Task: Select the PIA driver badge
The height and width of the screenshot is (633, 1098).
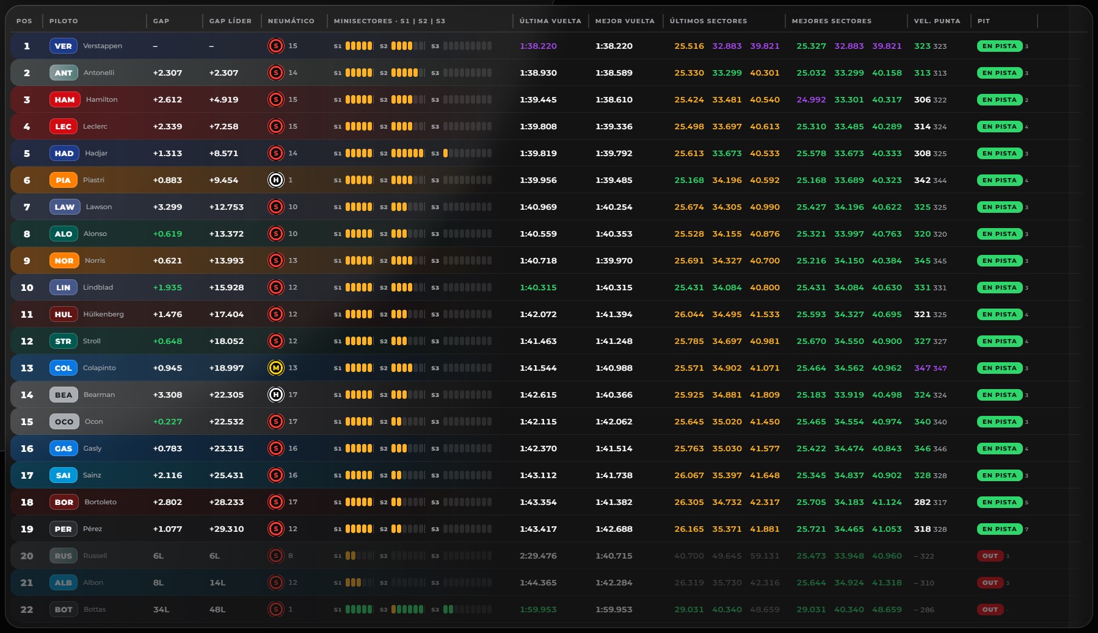Action: (x=64, y=180)
